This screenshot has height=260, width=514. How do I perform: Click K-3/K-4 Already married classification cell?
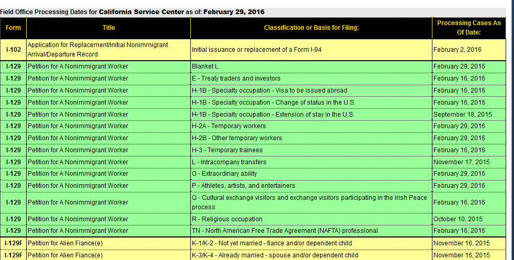[311, 255]
